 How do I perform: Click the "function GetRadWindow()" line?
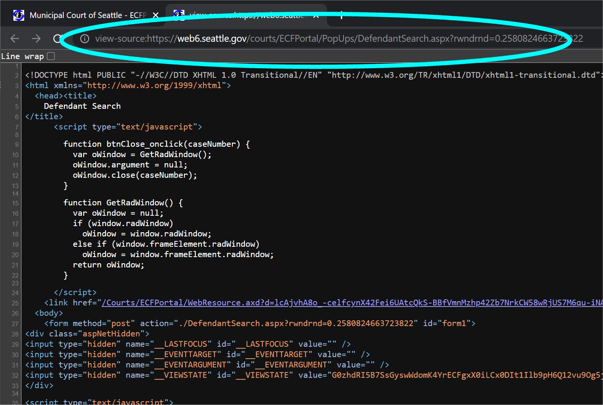point(123,203)
